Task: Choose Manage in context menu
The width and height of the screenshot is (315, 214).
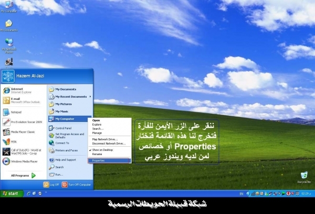Action: click(x=110, y=133)
